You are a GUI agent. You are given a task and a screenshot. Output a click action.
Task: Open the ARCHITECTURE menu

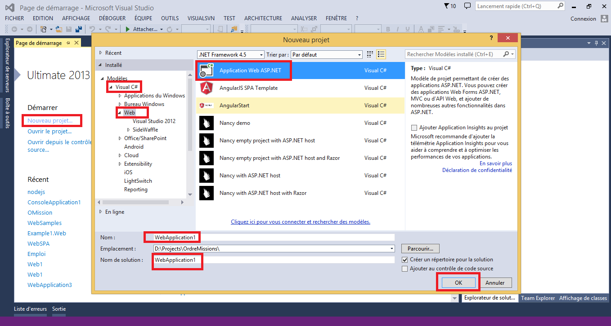coord(263,18)
